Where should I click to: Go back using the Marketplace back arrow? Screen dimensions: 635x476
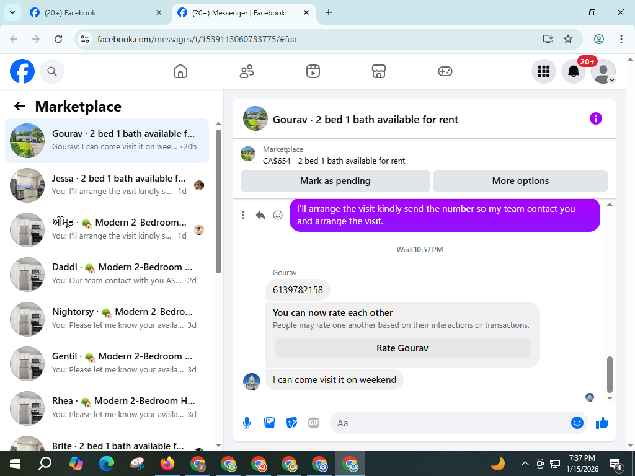coord(20,106)
